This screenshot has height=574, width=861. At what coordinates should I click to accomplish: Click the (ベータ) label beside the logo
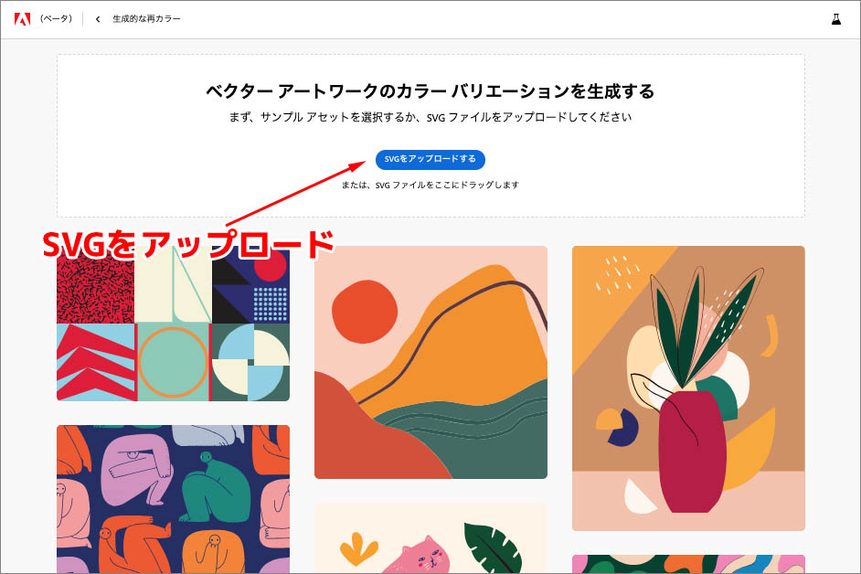[56, 19]
